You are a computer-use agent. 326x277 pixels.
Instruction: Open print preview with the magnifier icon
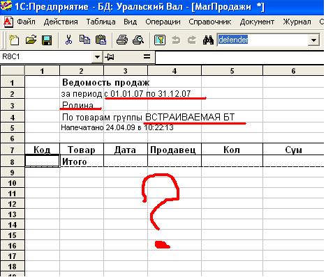(138, 40)
